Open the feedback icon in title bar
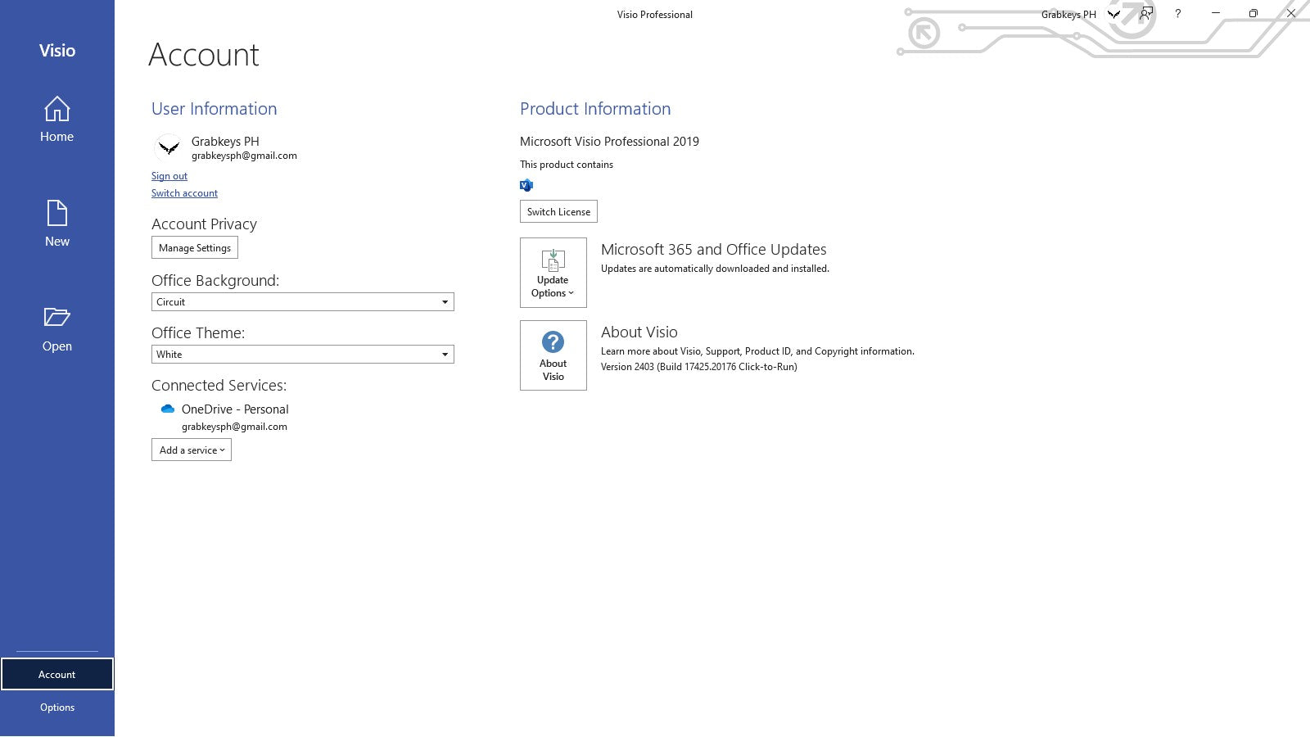 pyautogui.click(x=1146, y=14)
